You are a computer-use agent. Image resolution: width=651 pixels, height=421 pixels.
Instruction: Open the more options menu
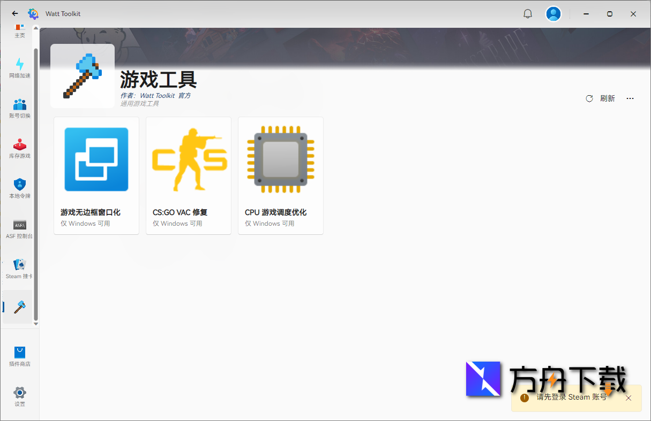[x=630, y=98]
